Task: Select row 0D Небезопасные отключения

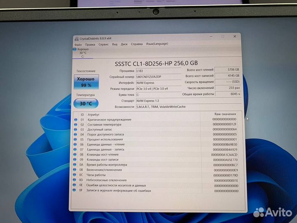Action: pyautogui.click(x=156, y=180)
